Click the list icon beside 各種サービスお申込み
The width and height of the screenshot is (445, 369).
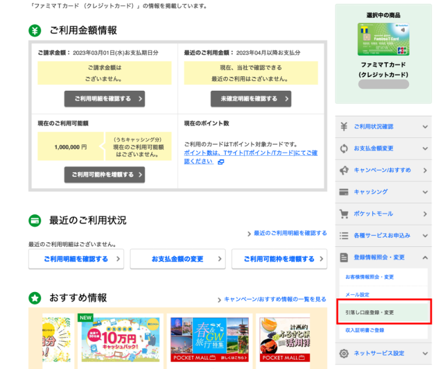(x=344, y=236)
